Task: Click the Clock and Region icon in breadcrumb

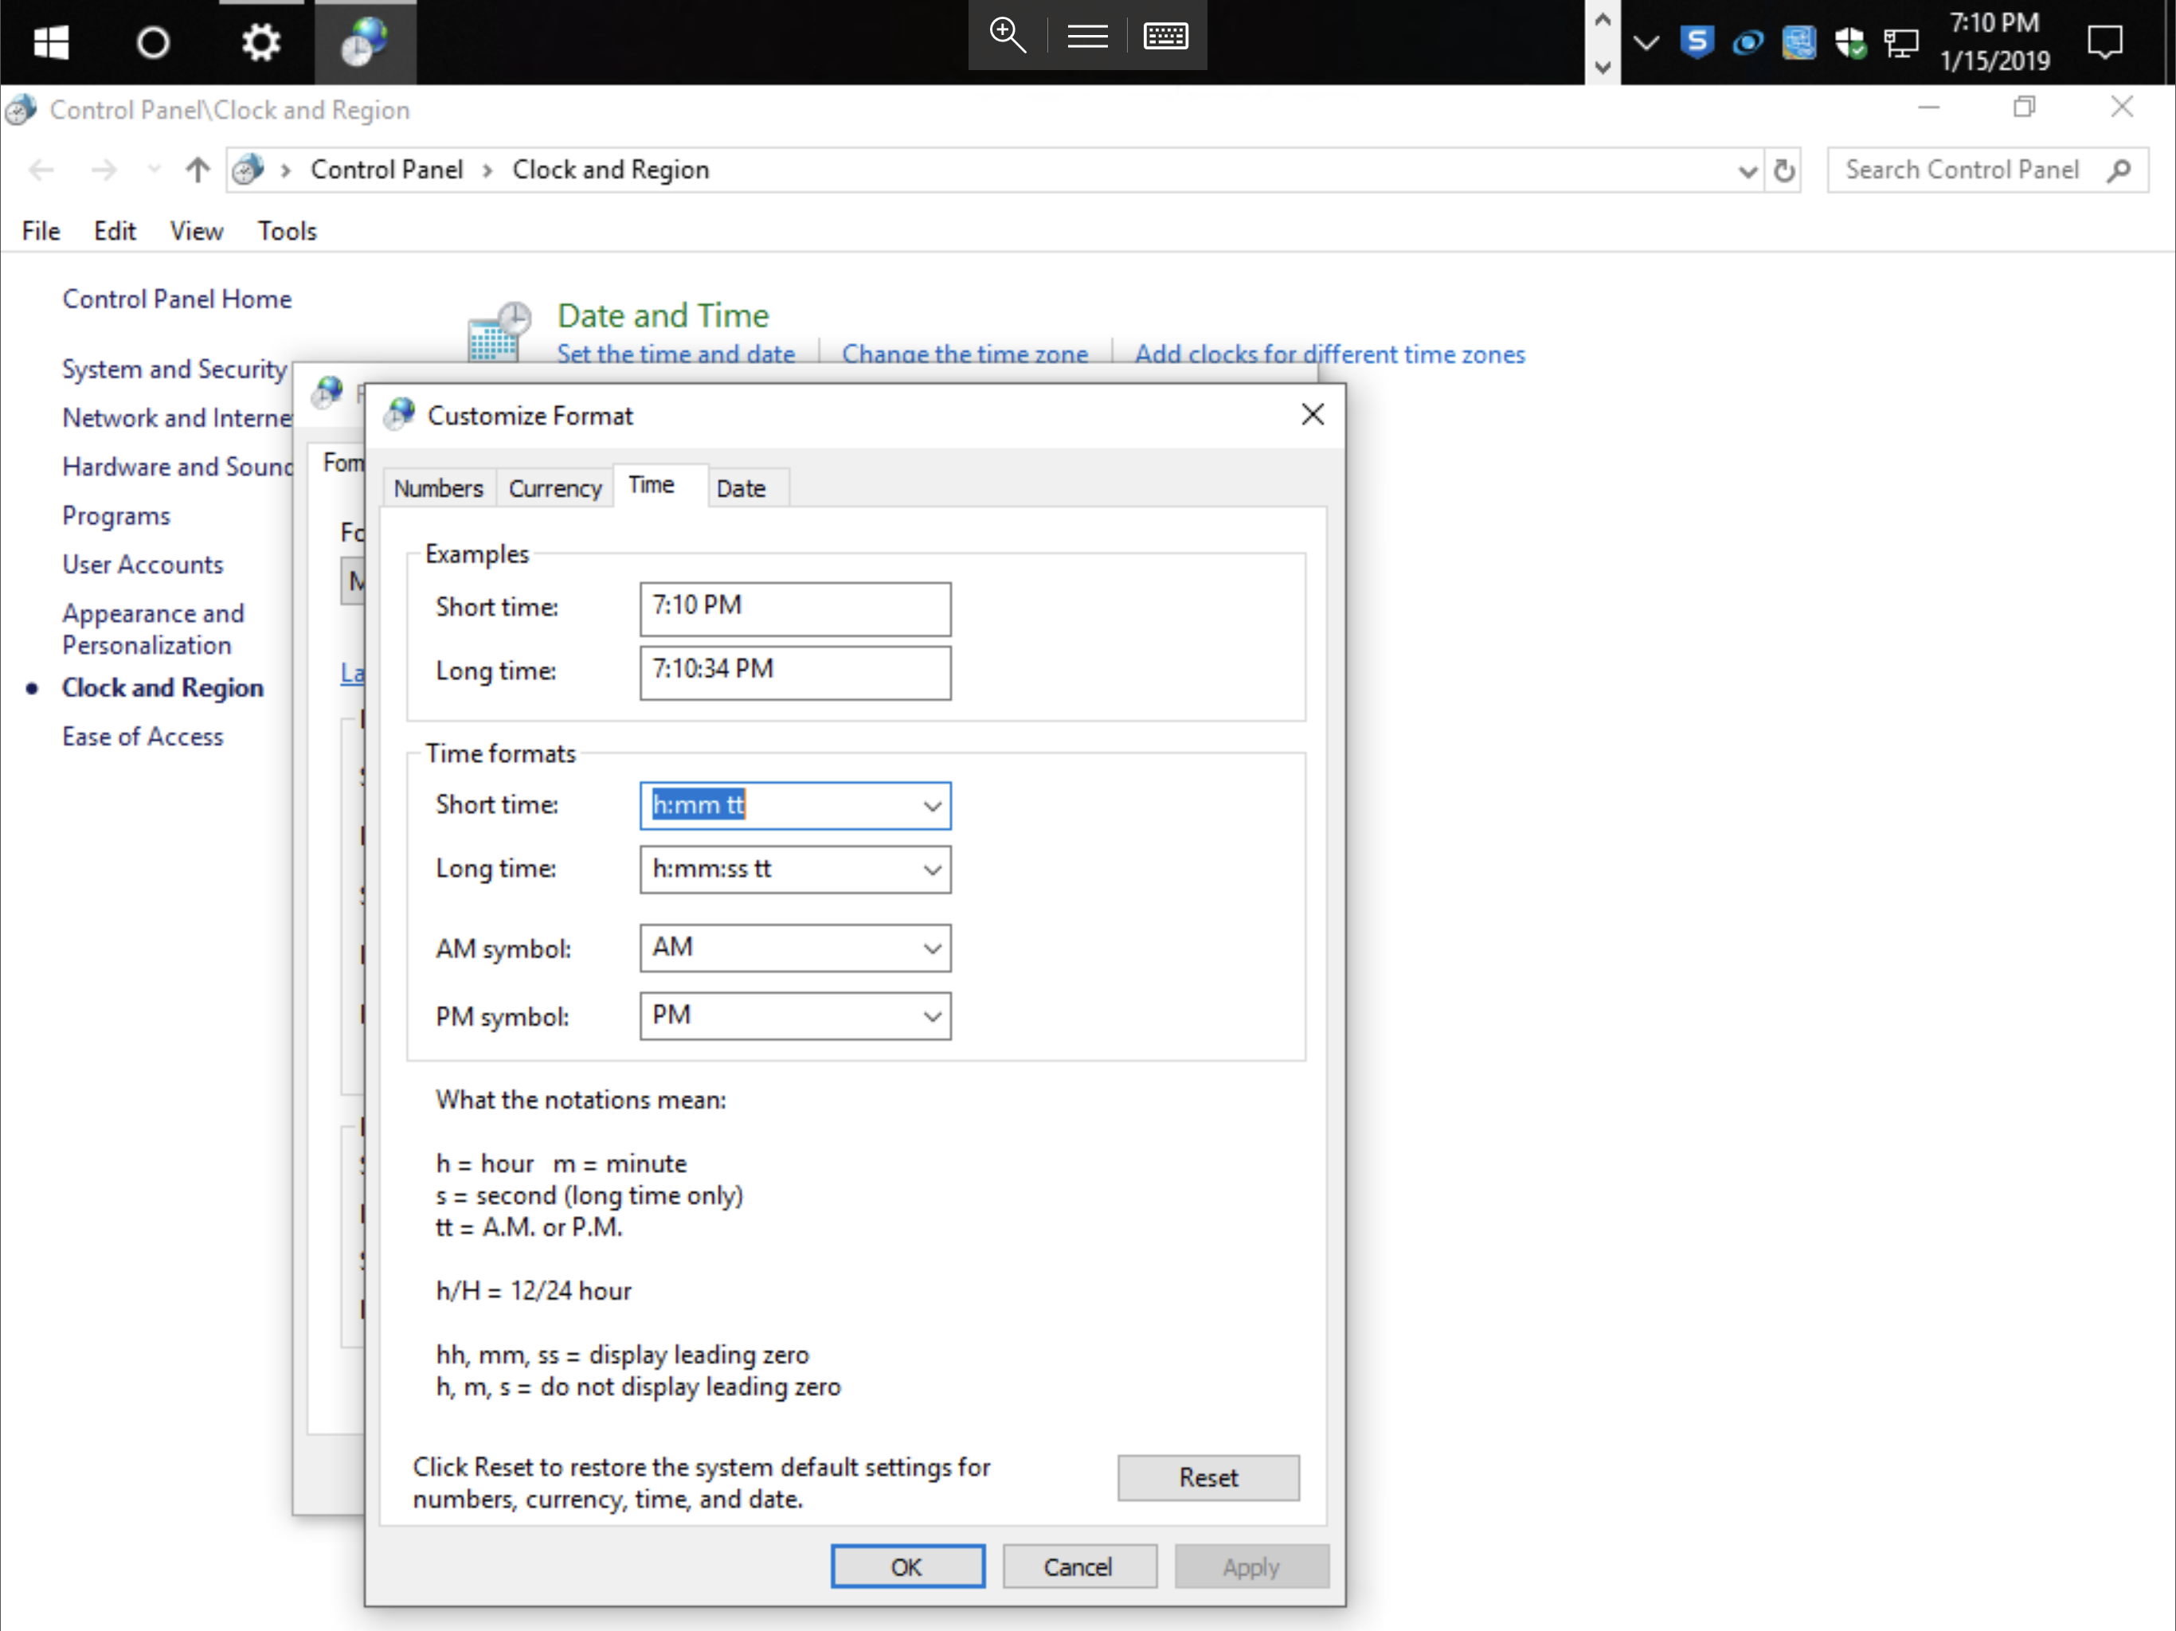Action: coord(252,170)
